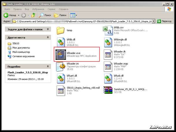Click the 'Переход' go button
Viewport: 176px width, 132px height.
pos(165,21)
